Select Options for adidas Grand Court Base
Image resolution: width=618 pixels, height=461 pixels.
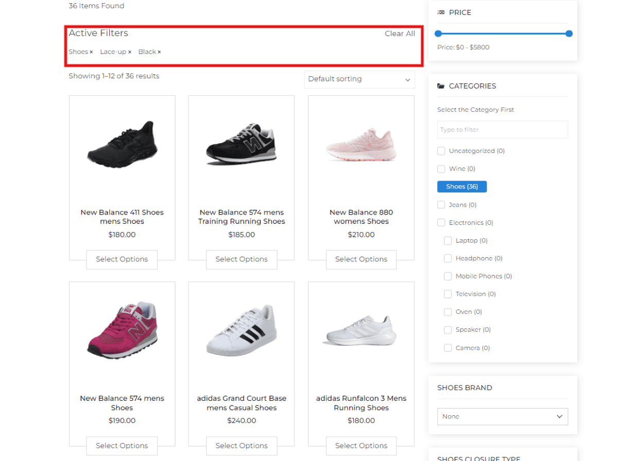coord(242,446)
